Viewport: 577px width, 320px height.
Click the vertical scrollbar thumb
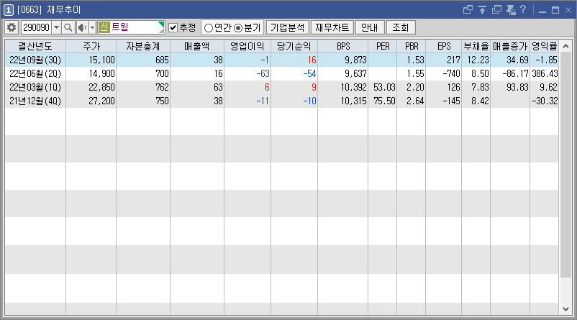coord(566,165)
